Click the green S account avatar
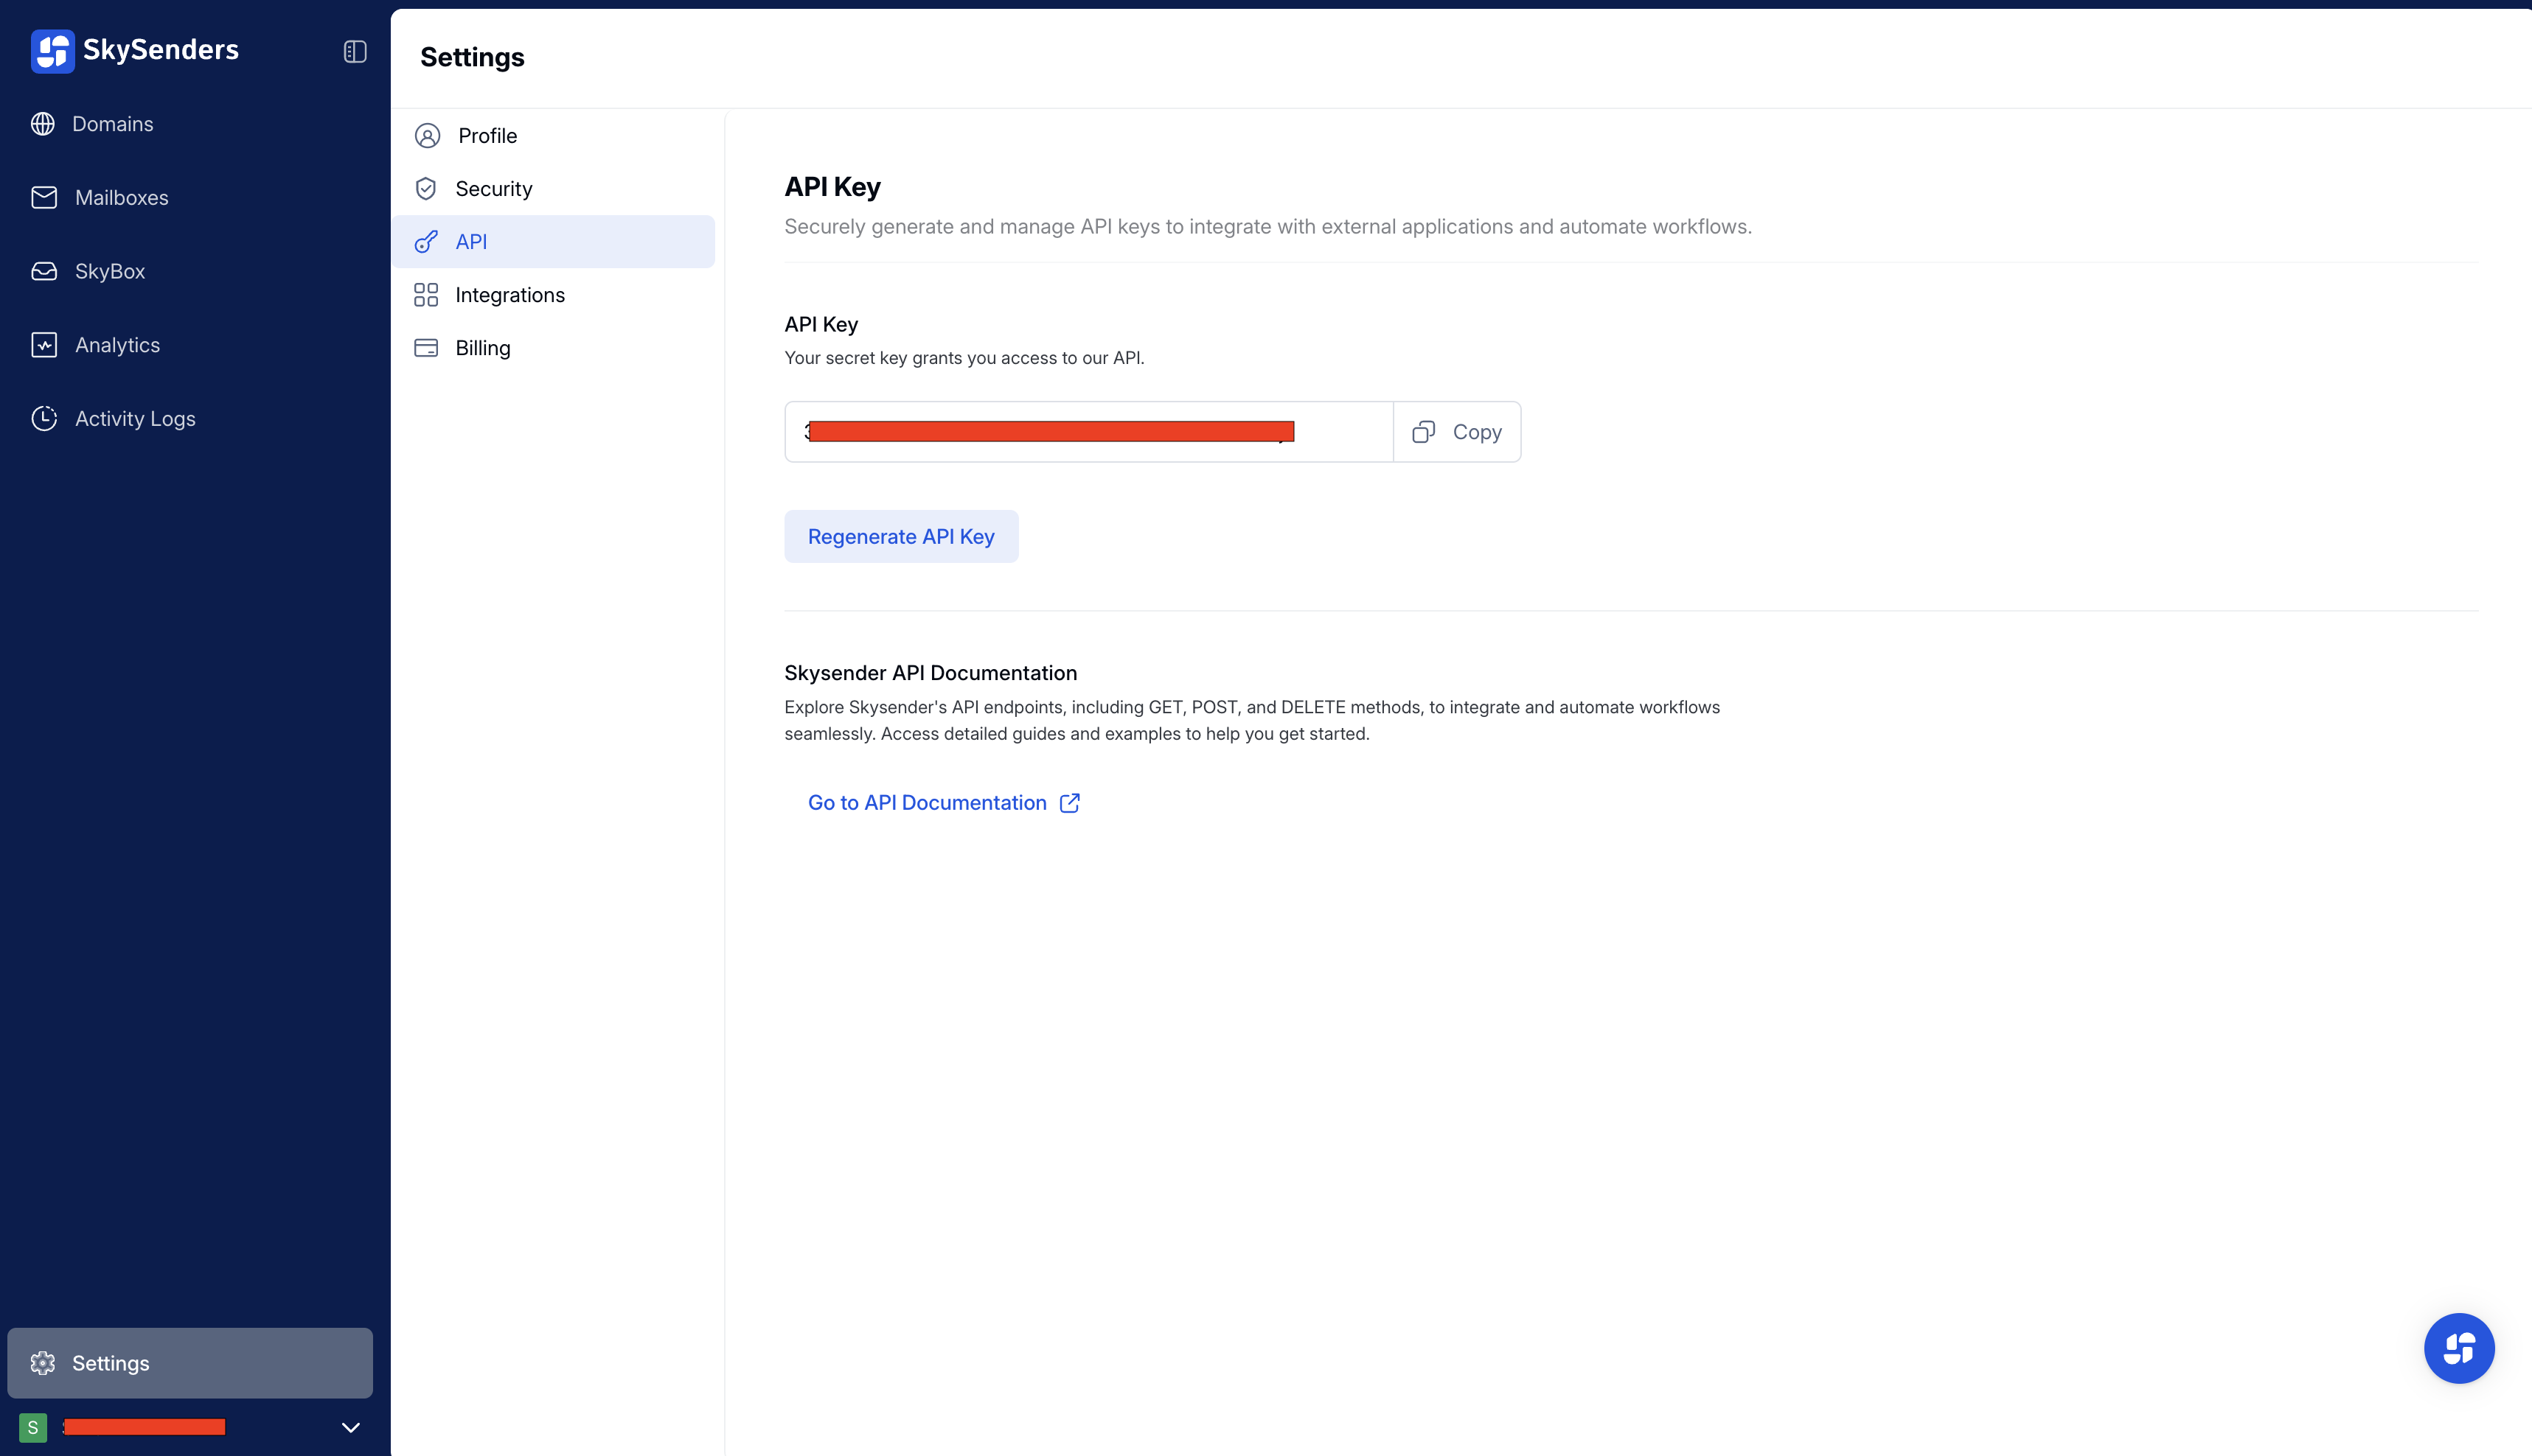This screenshot has height=1456, width=2532. [x=33, y=1427]
